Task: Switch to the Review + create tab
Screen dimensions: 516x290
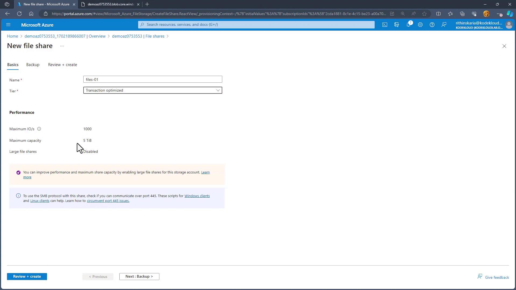Action: coord(62,65)
